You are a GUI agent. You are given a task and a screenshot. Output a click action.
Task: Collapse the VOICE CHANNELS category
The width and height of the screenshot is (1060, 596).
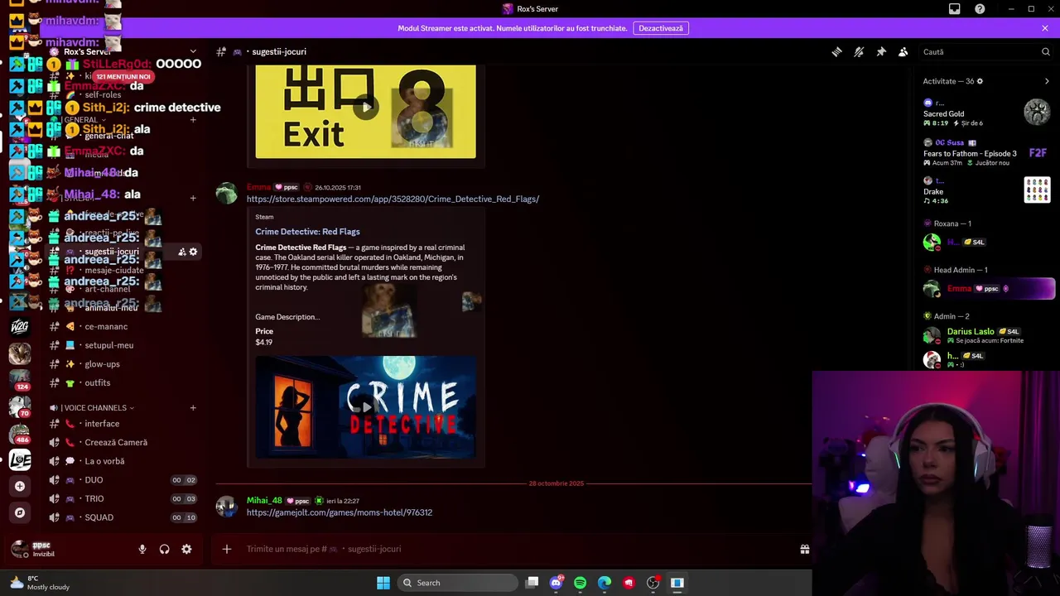coord(96,408)
